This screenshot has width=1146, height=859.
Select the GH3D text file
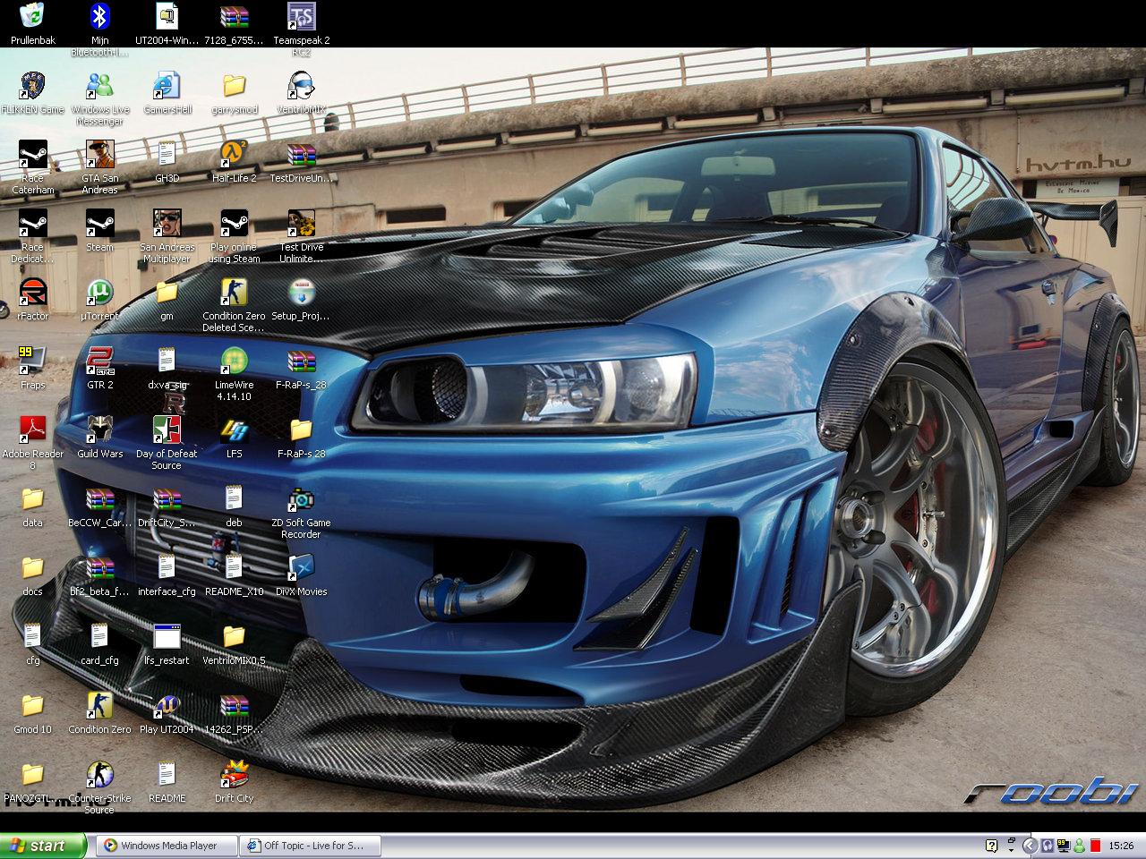coord(167,162)
